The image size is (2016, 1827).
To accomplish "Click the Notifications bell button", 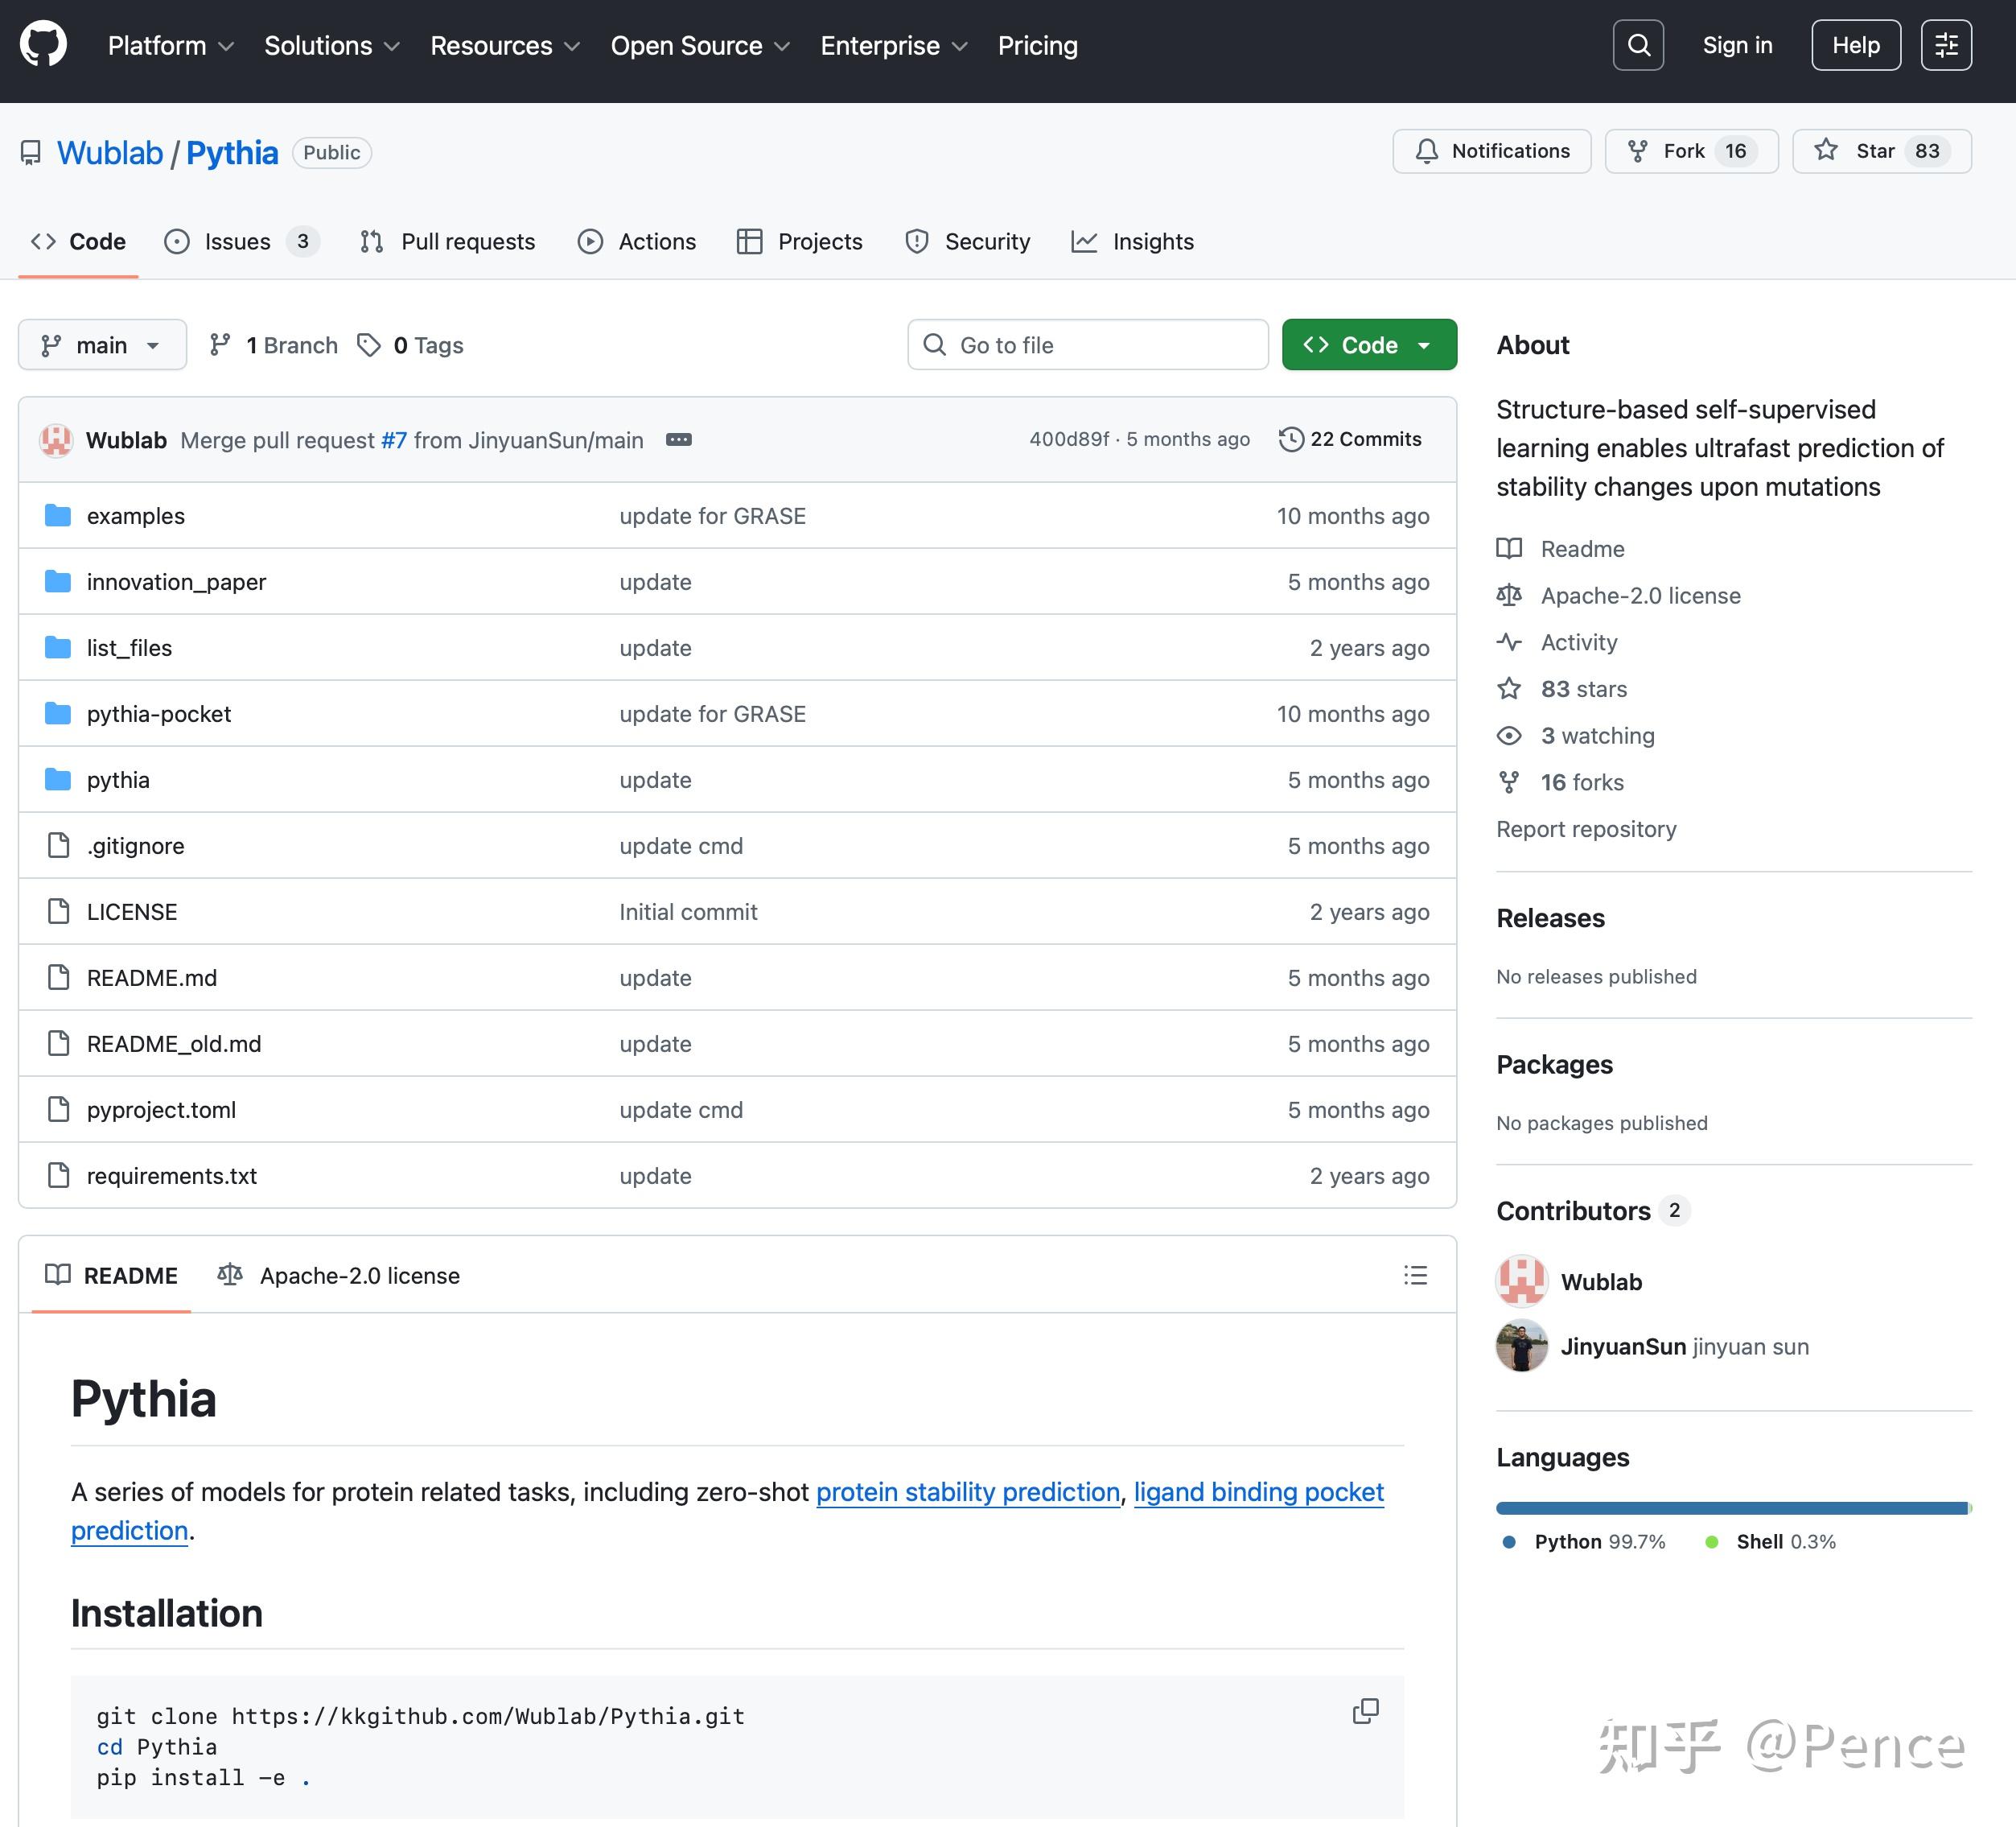I will point(1491,151).
